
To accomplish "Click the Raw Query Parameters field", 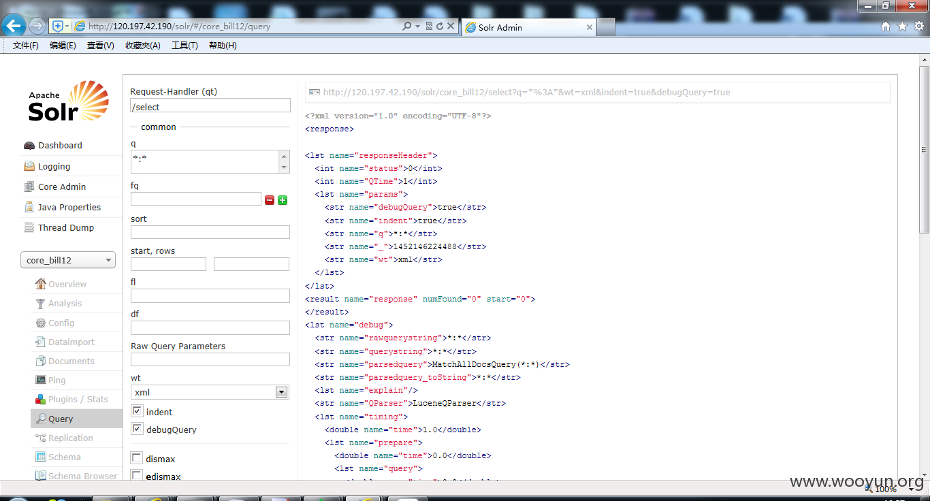I will coord(210,359).
